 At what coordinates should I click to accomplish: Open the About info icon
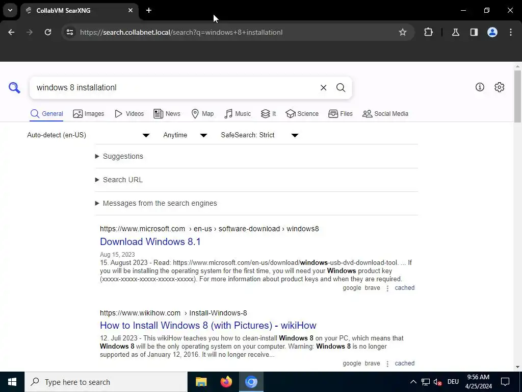coord(480,87)
